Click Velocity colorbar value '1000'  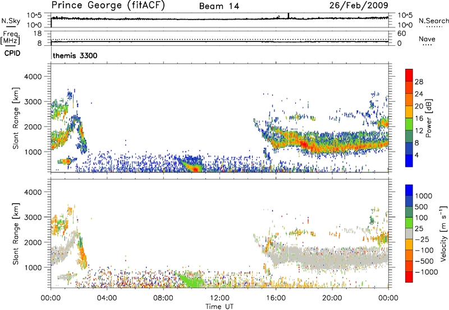coord(423,196)
